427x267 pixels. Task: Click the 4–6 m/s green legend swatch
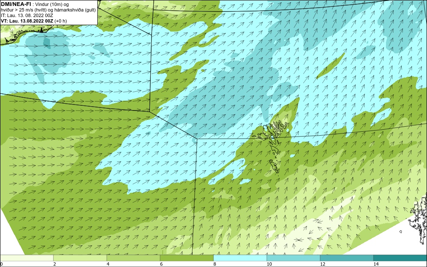133,258
